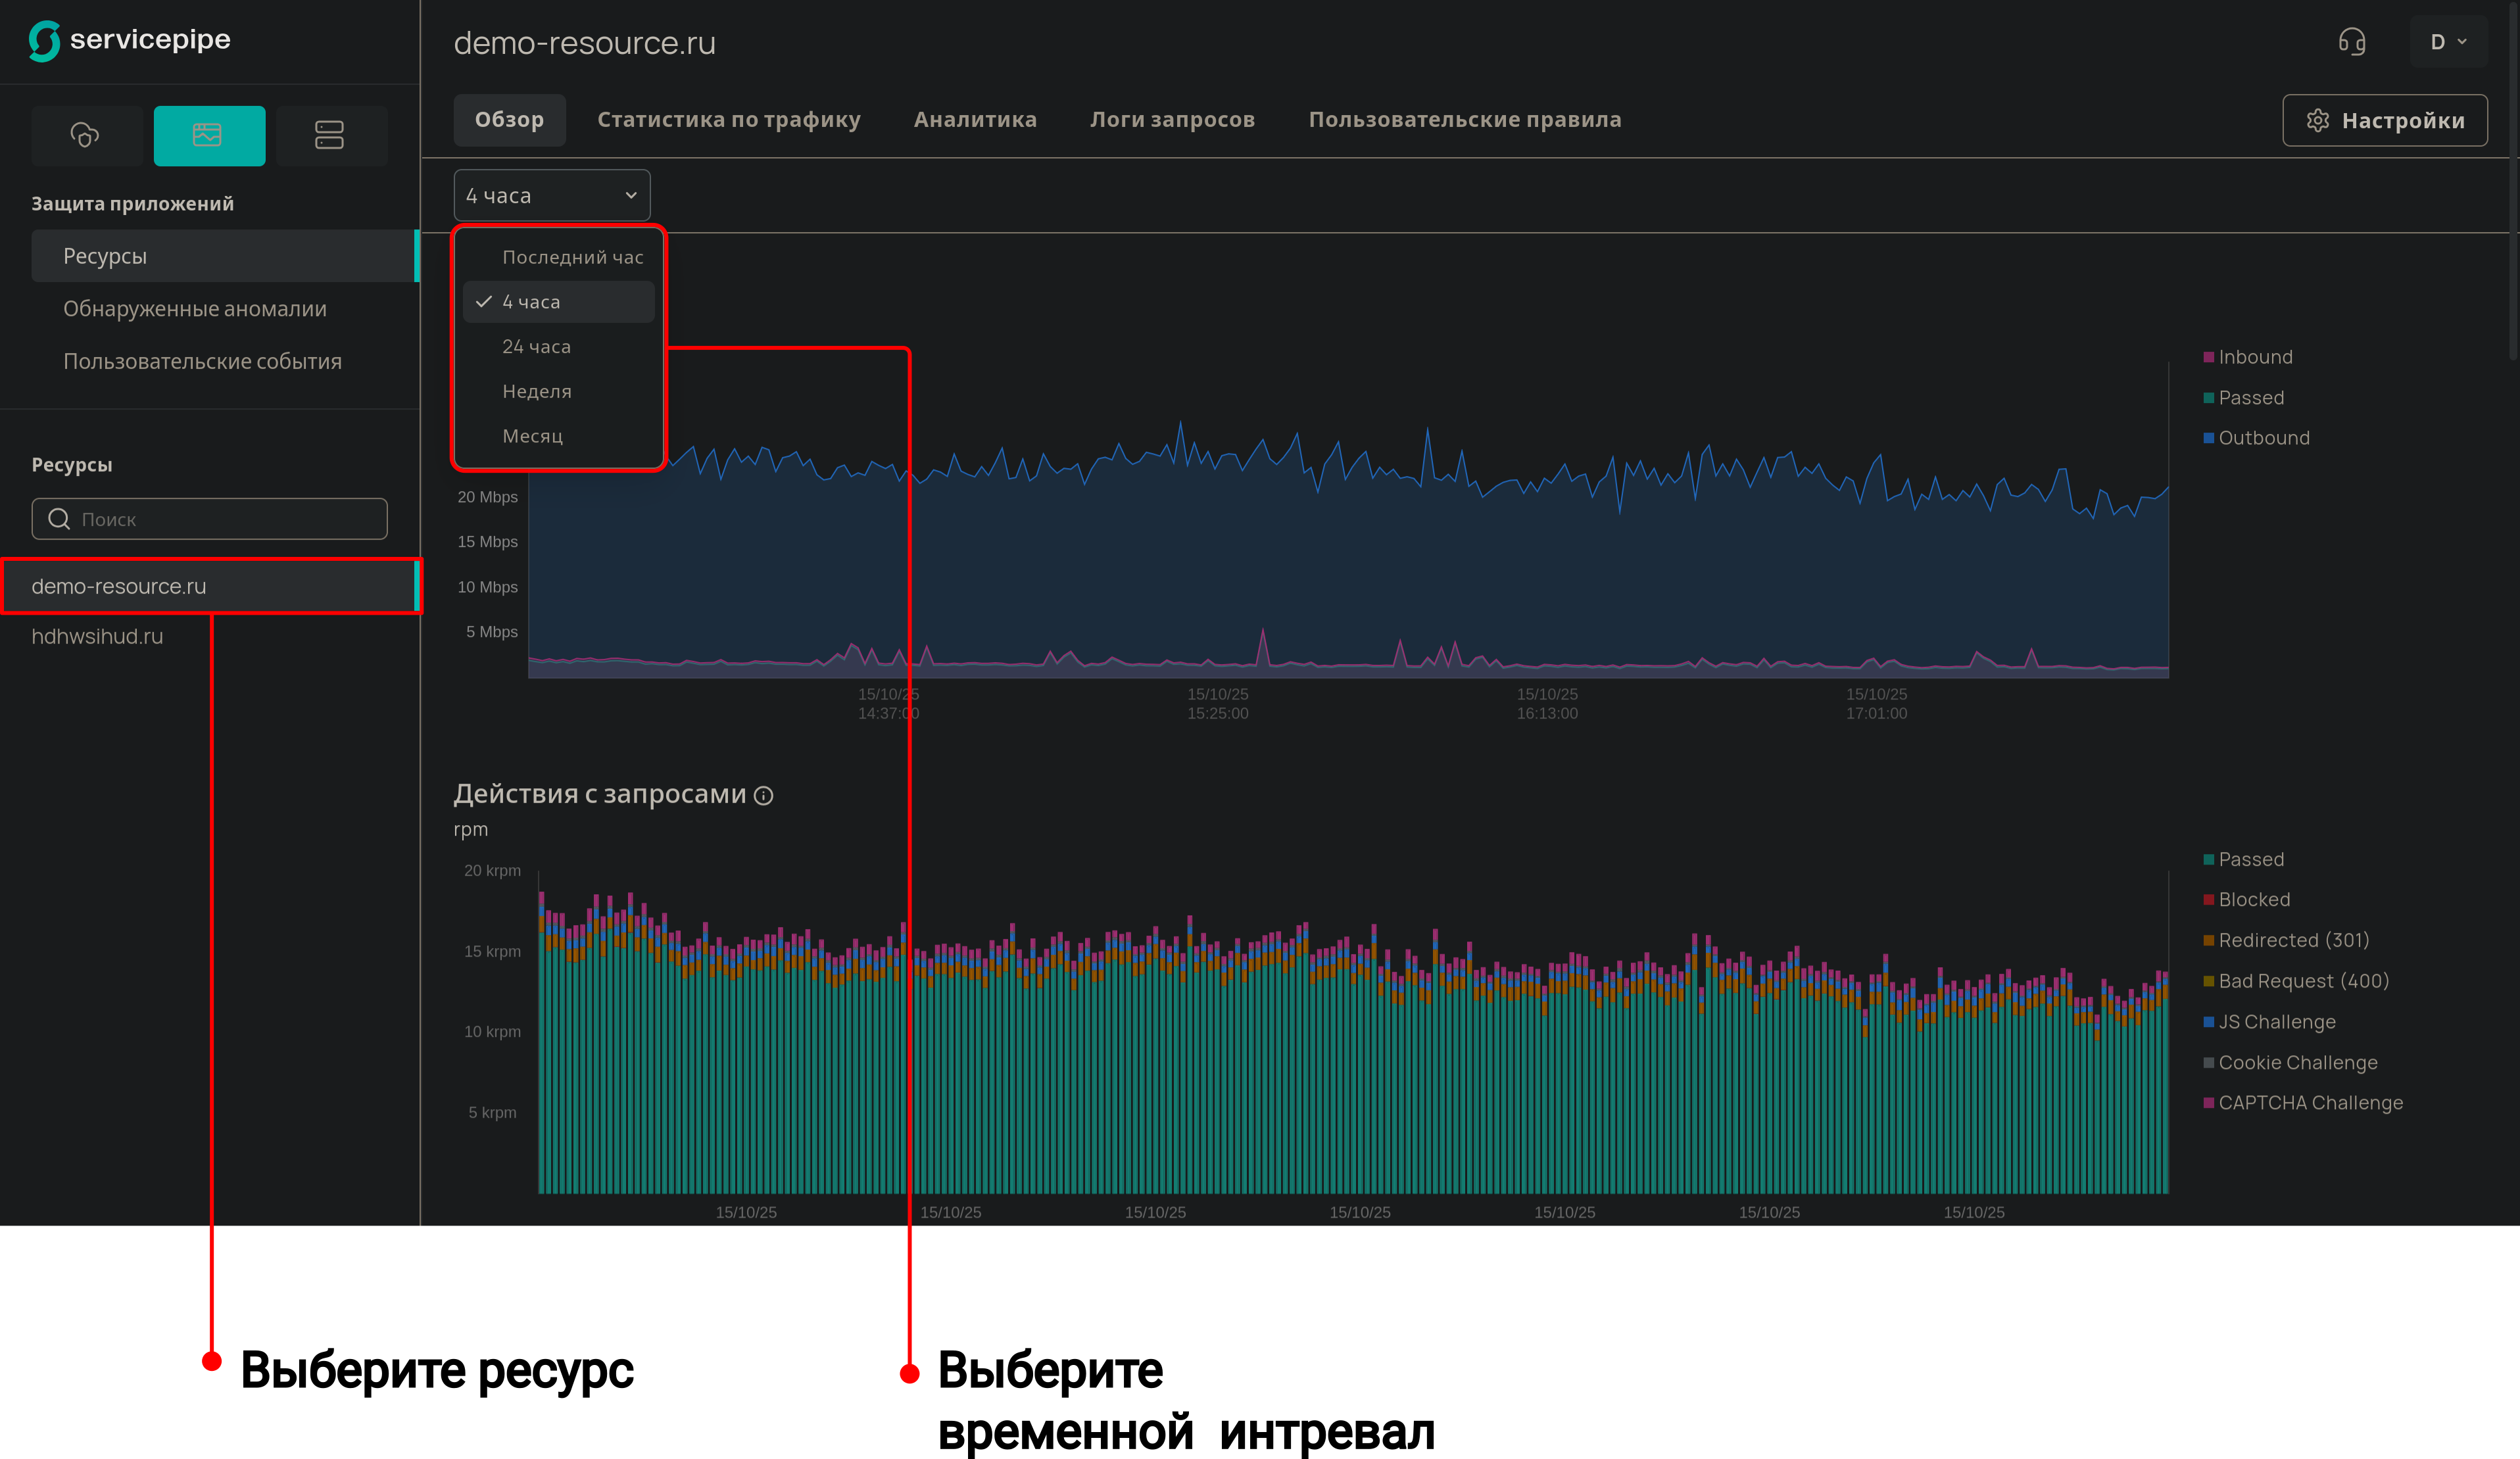Open the 4 часа time interval dropdown
2520x1459 pixels.
pos(552,195)
